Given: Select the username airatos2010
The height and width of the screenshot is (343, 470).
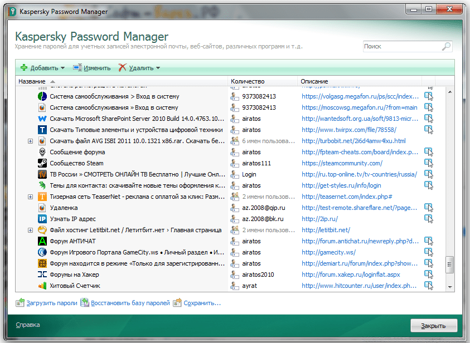Looking at the screenshot, I should point(258,275).
